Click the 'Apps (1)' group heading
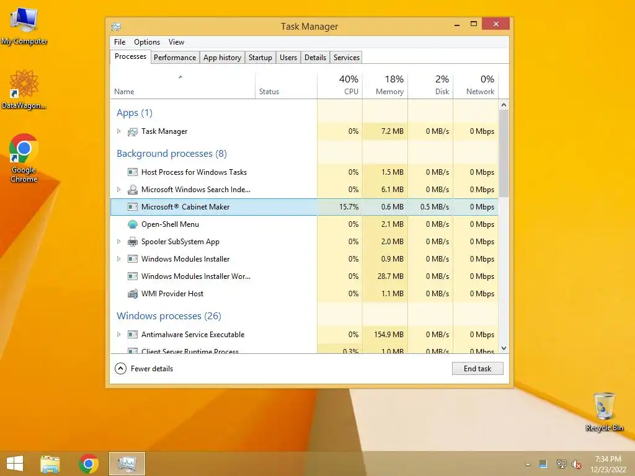The width and height of the screenshot is (635, 476). (x=135, y=113)
